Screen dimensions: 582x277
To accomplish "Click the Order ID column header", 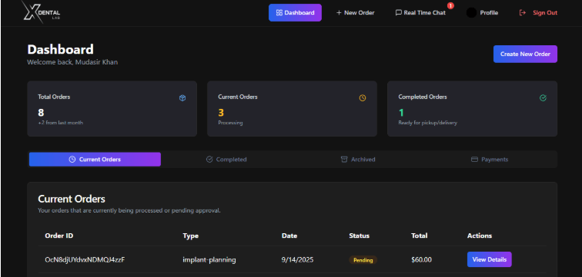I will coord(59,236).
